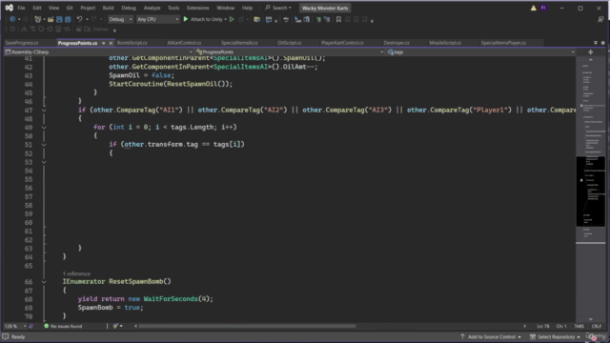Open the Extensions menu
The width and height of the screenshot is (610, 343).
click(x=197, y=8)
